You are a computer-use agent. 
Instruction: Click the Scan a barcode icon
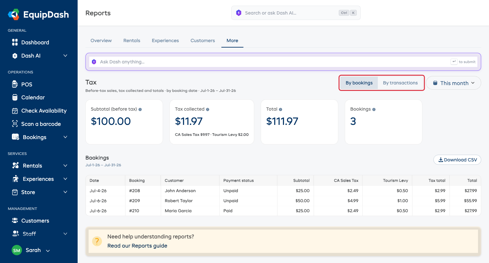click(x=15, y=124)
